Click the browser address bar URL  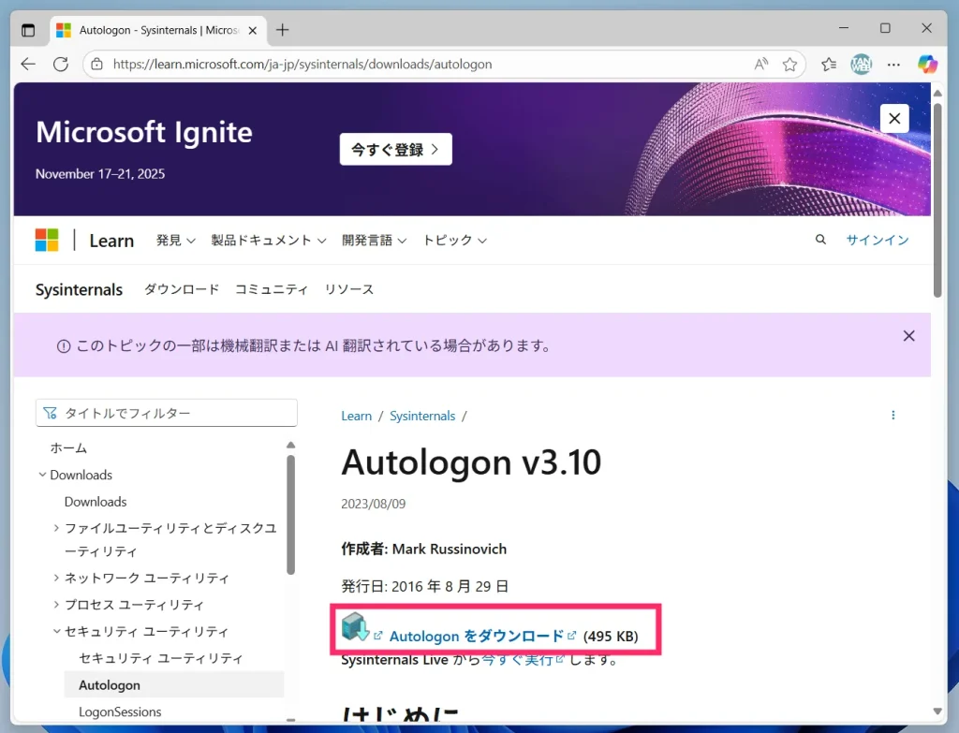pyautogui.click(x=302, y=65)
